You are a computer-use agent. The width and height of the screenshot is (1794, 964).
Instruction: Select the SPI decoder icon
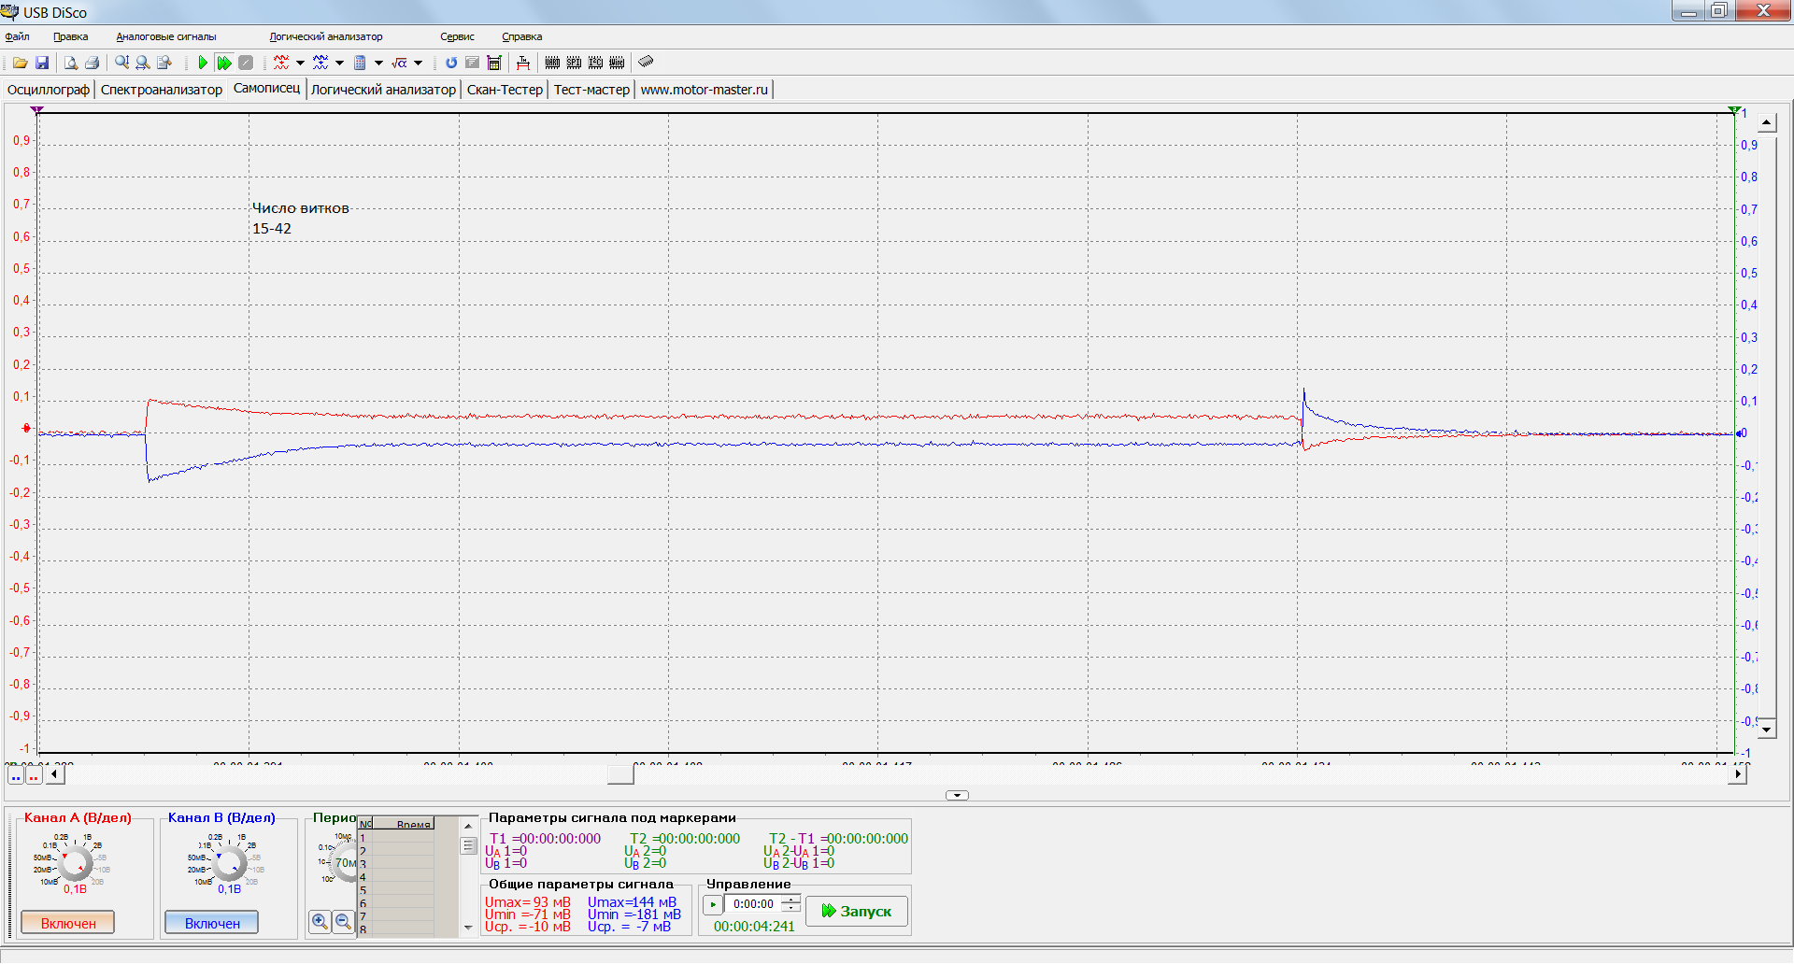574,63
